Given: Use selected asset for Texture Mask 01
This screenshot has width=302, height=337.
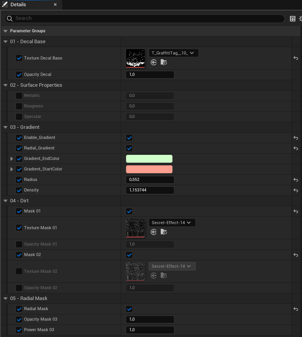Looking at the screenshot, I should 153,232.
